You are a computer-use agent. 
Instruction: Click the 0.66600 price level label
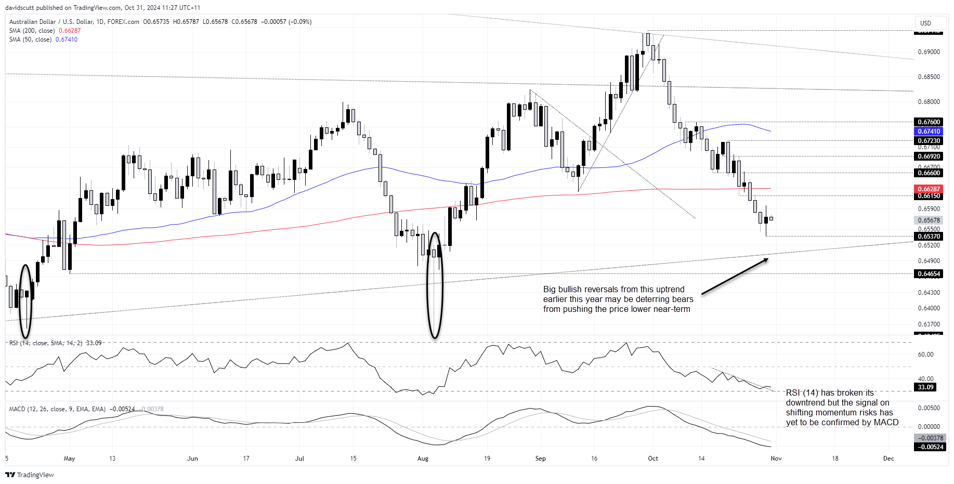coord(929,173)
